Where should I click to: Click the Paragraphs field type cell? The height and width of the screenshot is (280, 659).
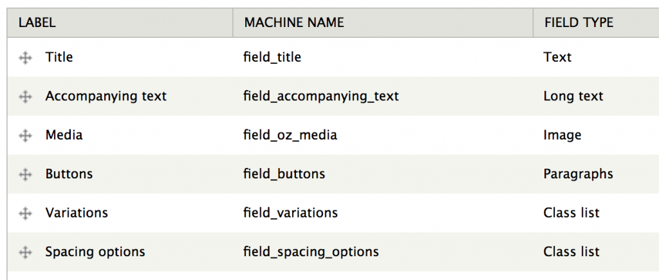coord(578,174)
